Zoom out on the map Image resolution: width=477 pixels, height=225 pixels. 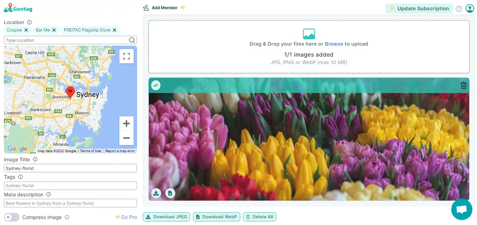tap(126, 138)
